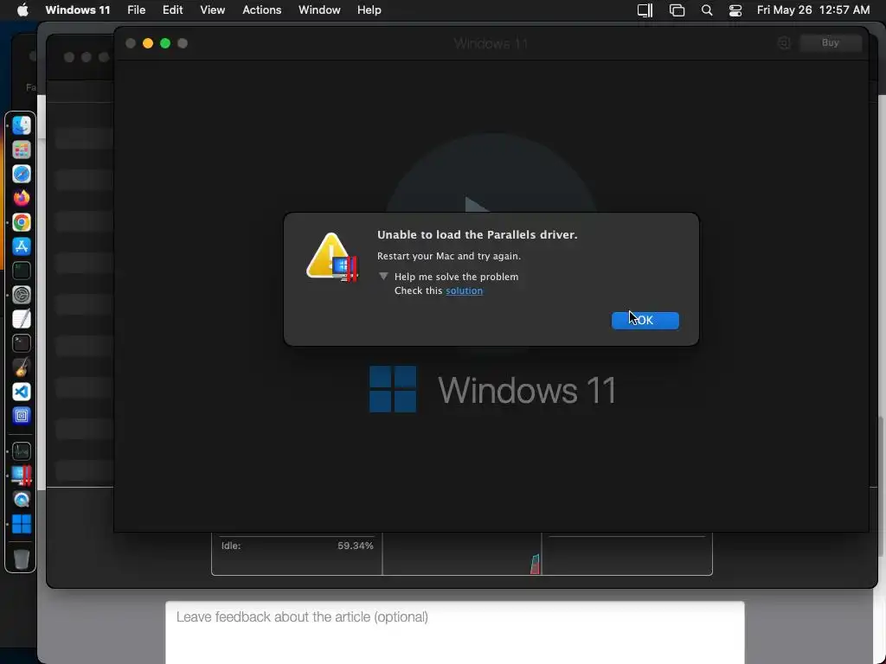
Task: Open the Actions menu
Action: pos(261,10)
